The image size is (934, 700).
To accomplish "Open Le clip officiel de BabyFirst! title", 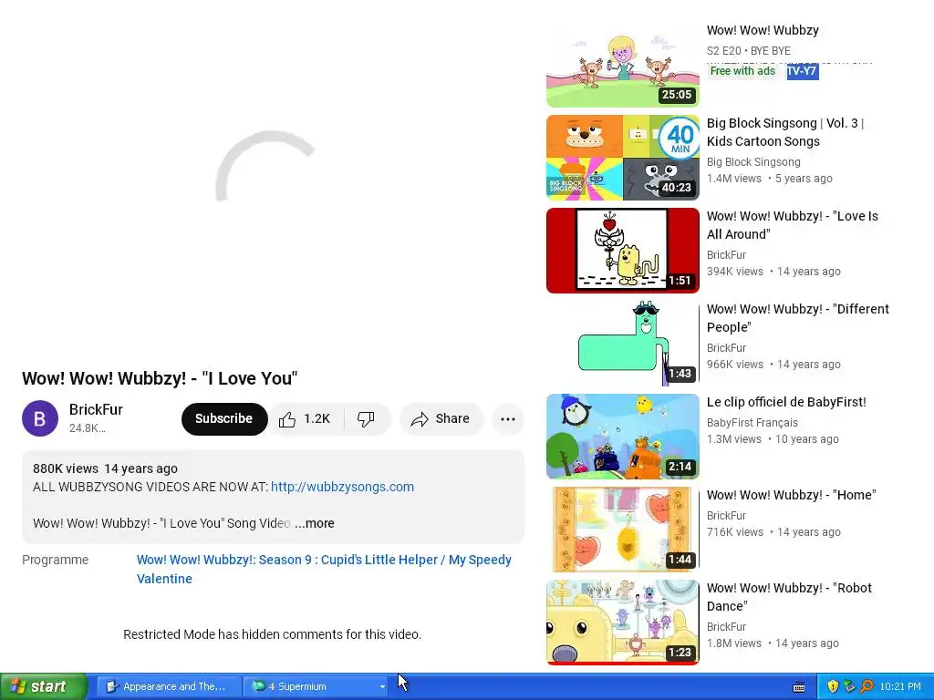I will click(786, 402).
